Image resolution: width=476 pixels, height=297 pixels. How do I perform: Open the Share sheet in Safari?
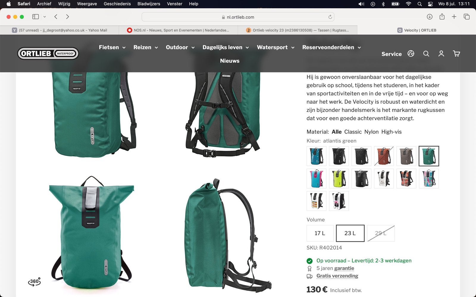[442, 17]
